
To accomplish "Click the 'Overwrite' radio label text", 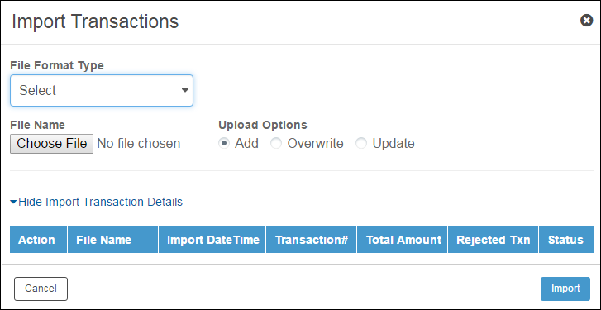I will point(316,144).
